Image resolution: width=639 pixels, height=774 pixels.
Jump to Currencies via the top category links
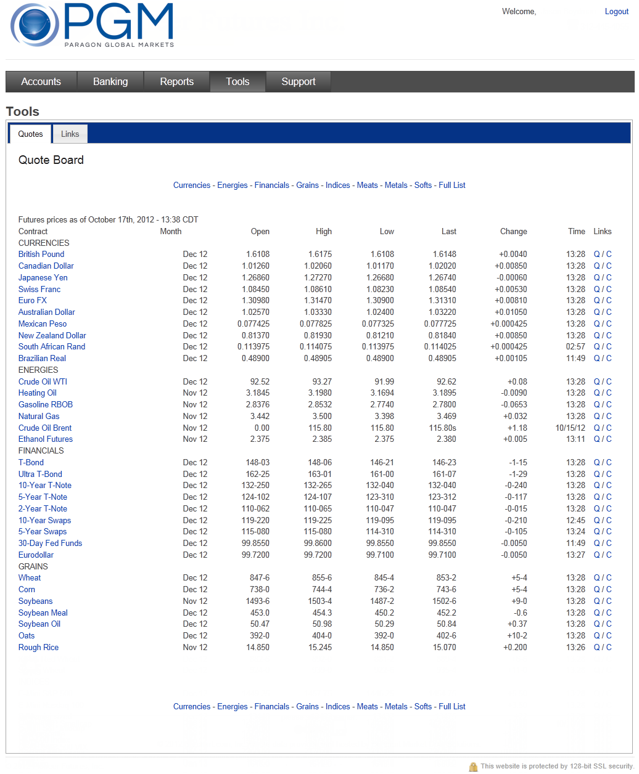pos(192,185)
